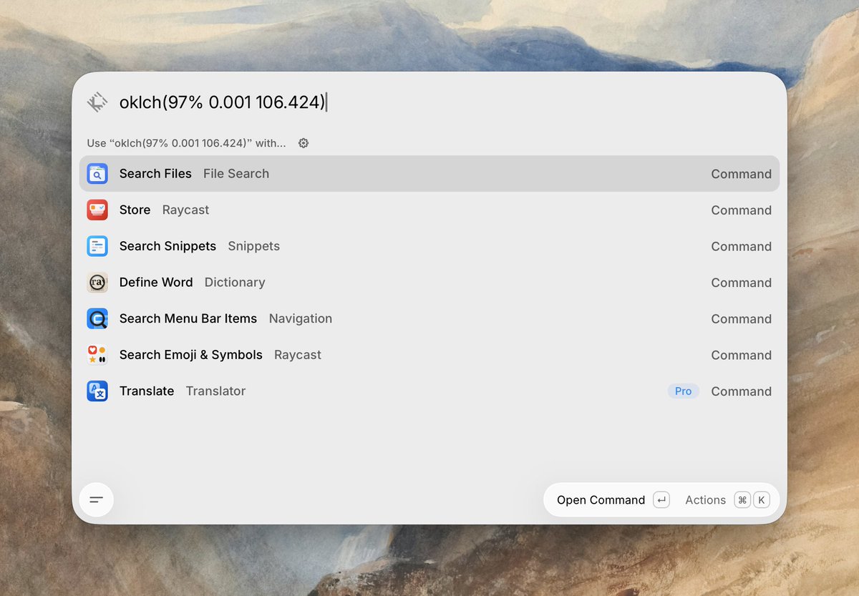Click the Return key icon
859x596 pixels.
[661, 500]
